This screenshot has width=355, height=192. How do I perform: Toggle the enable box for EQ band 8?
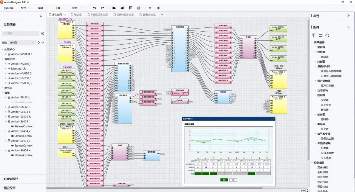click(x=252, y=174)
